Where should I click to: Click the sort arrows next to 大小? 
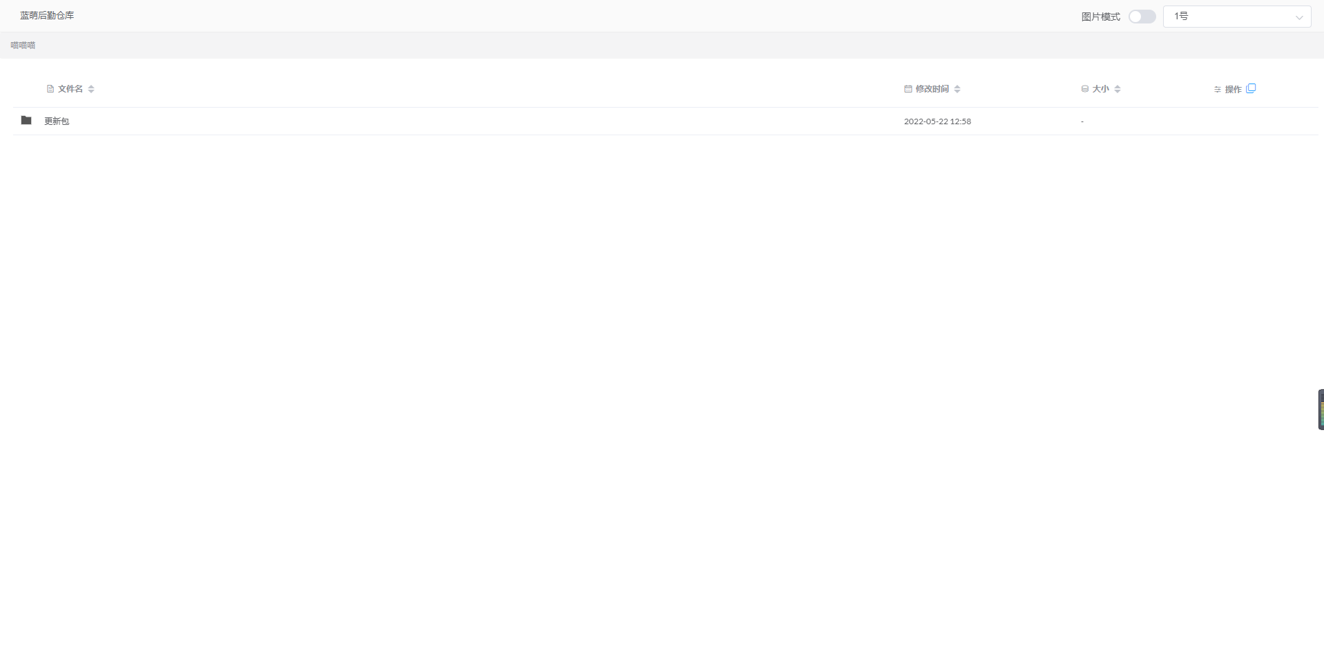coord(1117,89)
